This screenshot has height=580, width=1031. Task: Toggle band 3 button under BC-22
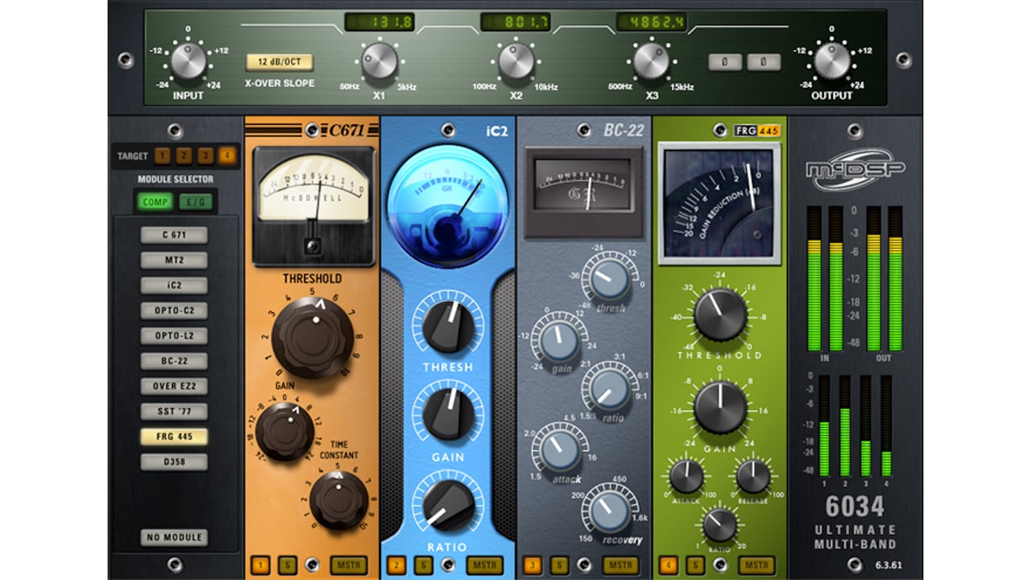coord(532,565)
